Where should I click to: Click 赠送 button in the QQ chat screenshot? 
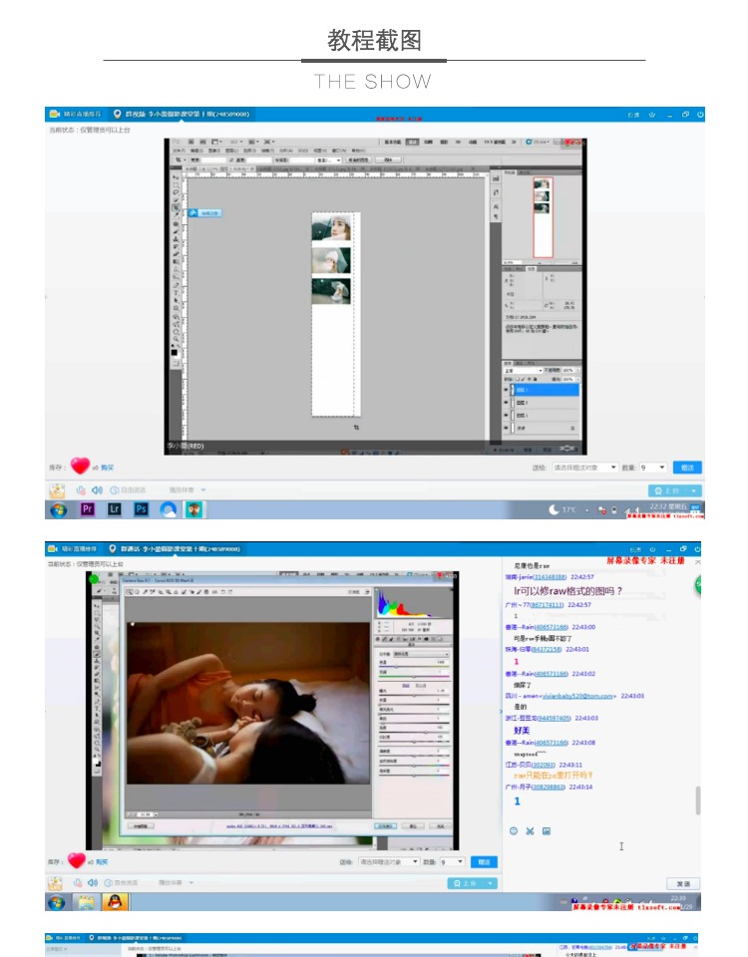485,861
